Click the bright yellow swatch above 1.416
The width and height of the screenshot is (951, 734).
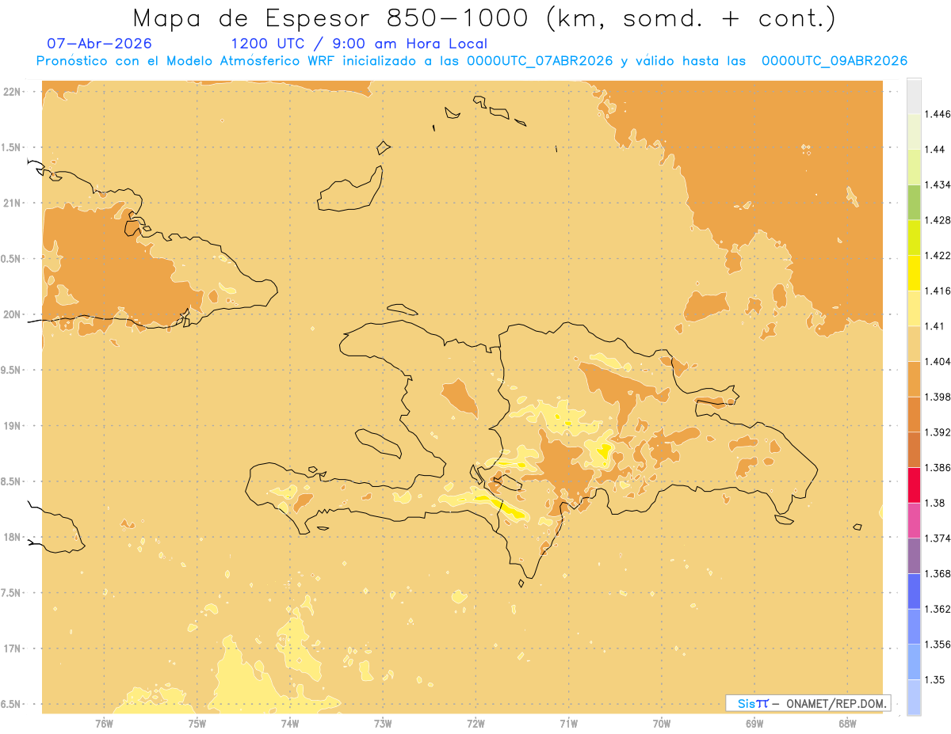[x=914, y=272]
